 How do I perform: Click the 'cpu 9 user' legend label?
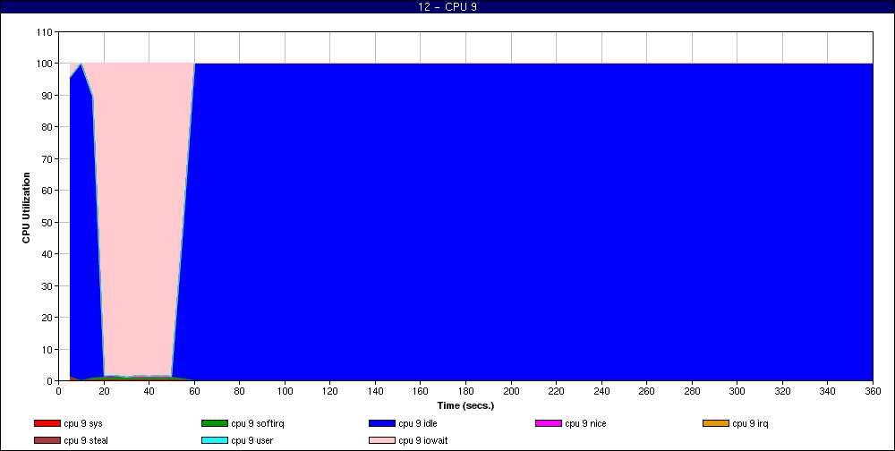(251, 441)
